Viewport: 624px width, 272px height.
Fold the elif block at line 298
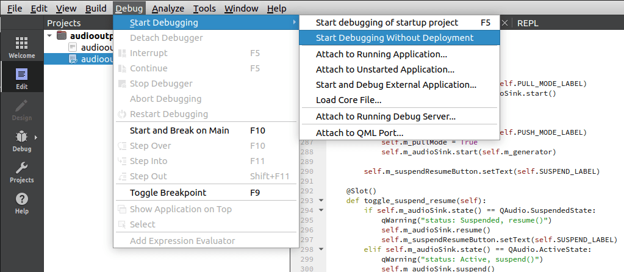320,249
